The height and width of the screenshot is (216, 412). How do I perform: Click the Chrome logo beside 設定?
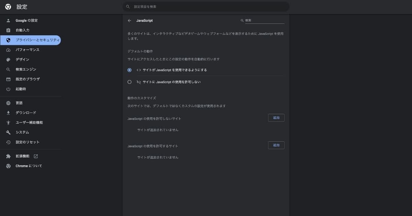coord(8,7)
